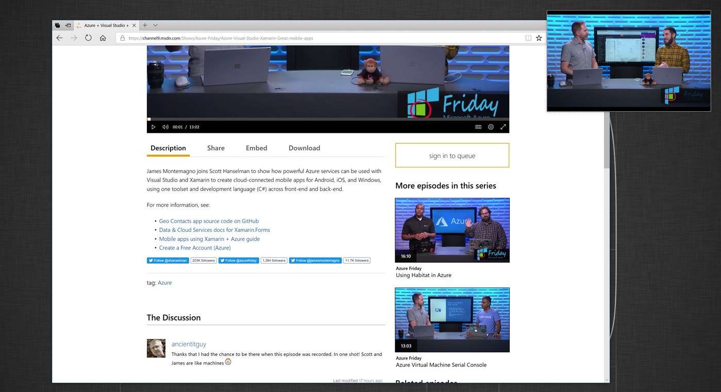This screenshot has width=721, height=392.
Task: Go back to previous page
Action: tap(59, 38)
